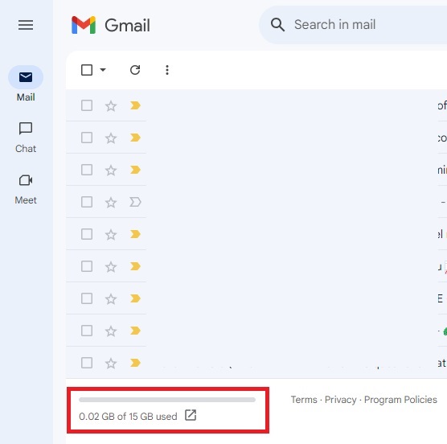Select the sixth email's checkbox
The height and width of the screenshot is (444, 447).
87,266
